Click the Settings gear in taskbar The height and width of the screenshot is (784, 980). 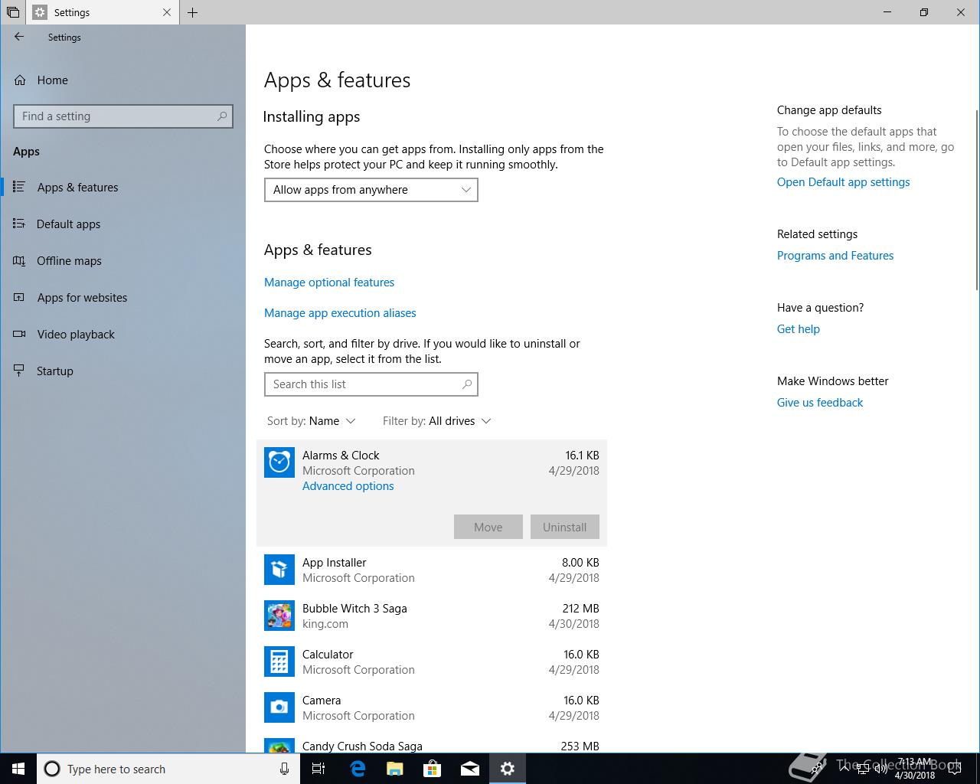[508, 769]
